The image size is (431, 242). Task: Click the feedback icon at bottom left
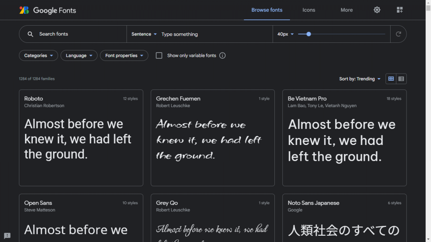pos(7,235)
